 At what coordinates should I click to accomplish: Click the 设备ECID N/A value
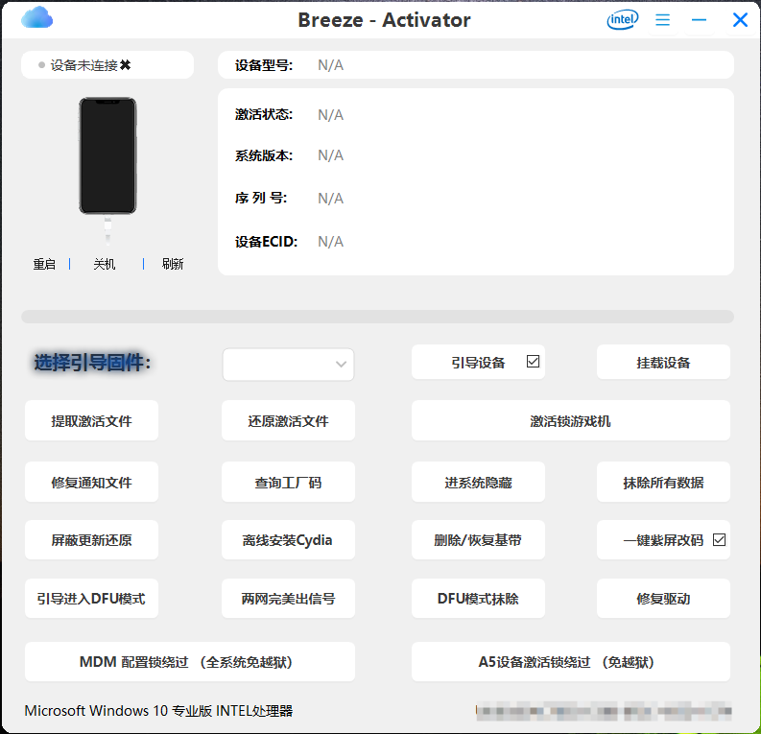(330, 241)
